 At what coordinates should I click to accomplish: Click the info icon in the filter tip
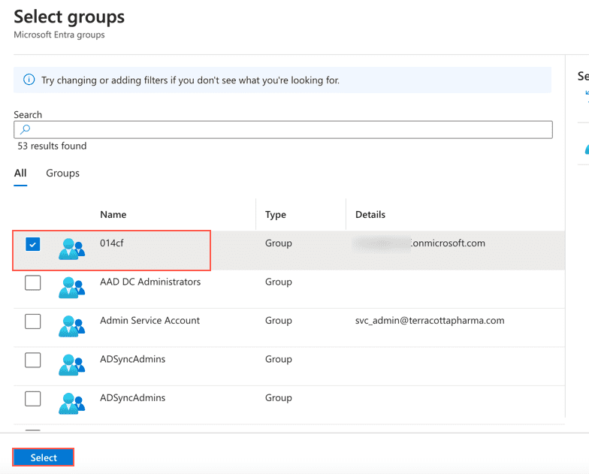click(29, 80)
